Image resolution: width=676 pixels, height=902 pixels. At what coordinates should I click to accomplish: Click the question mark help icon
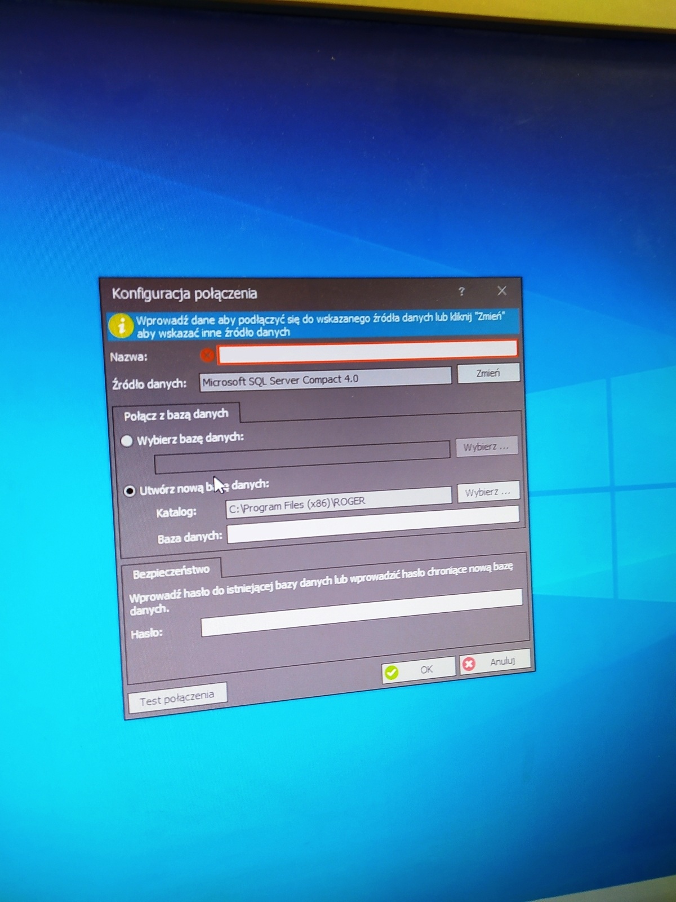click(x=461, y=291)
